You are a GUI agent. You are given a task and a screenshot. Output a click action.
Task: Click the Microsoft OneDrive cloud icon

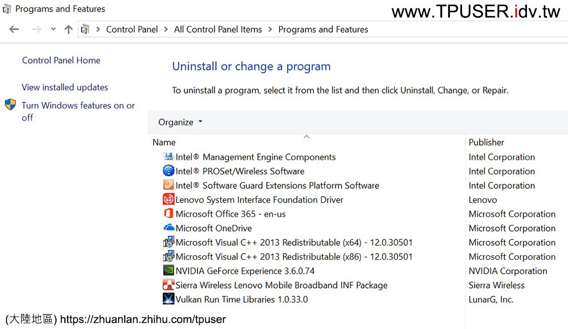pos(168,228)
